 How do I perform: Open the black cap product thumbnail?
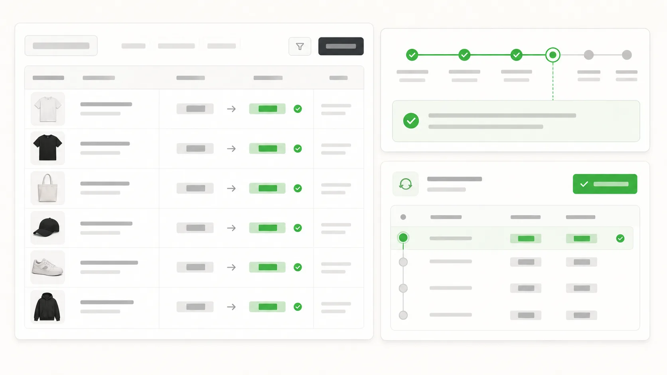[48, 228]
